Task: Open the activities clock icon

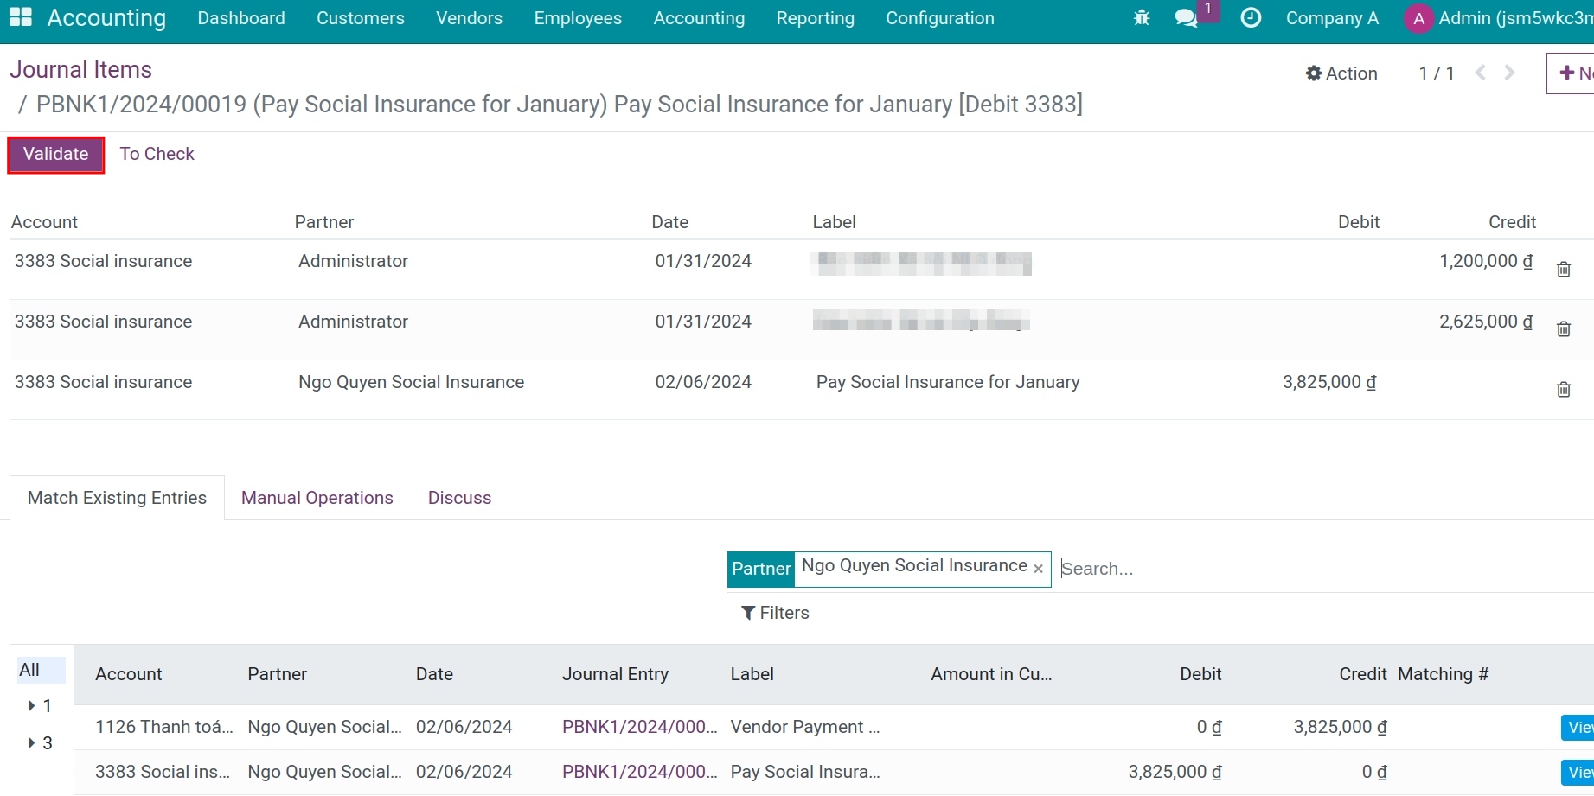Action: pyautogui.click(x=1251, y=18)
